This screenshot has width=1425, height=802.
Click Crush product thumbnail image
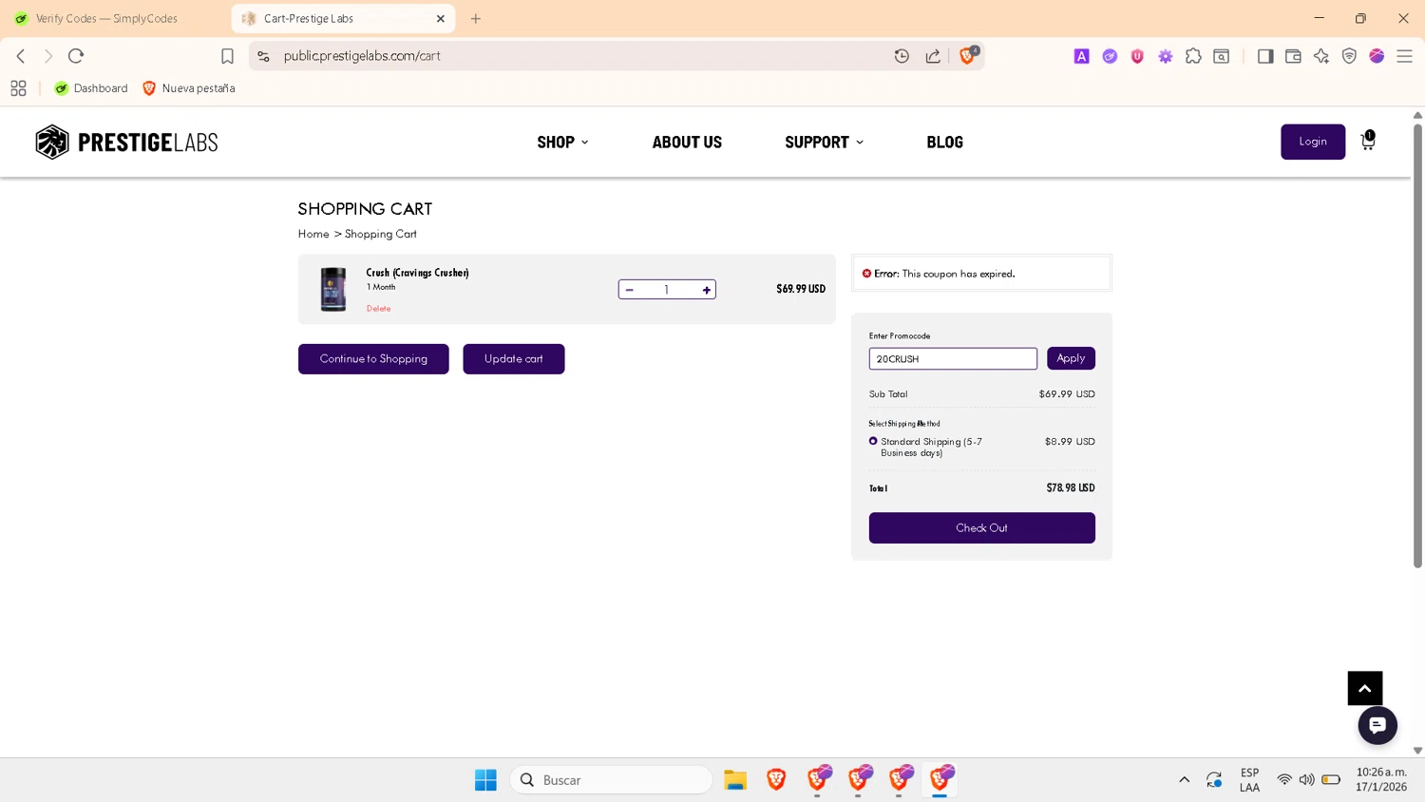point(333,289)
